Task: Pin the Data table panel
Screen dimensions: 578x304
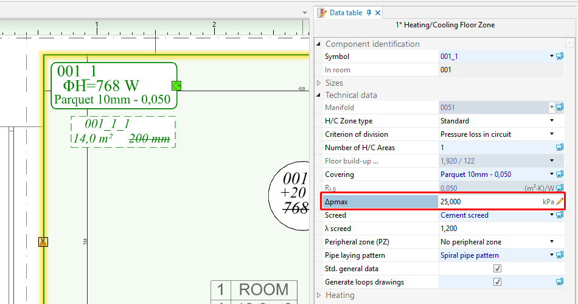Action: pos(369,13)
